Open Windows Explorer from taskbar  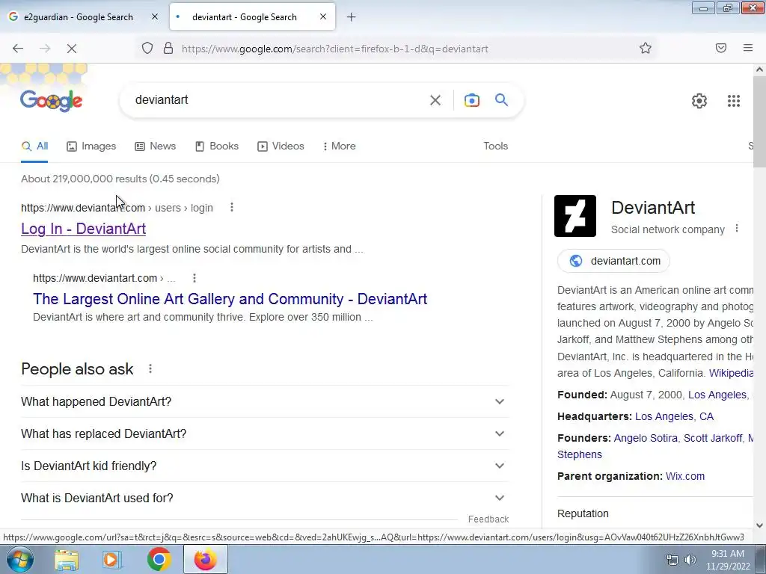(67, 559)
